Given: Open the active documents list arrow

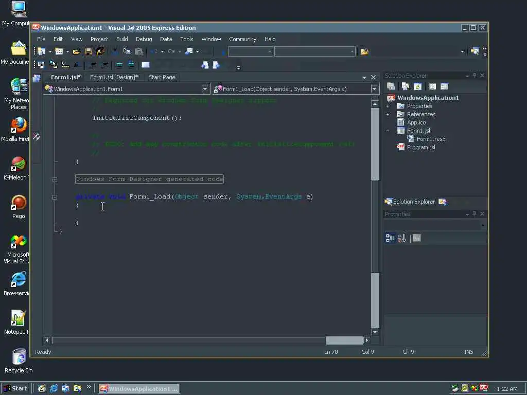Looking at the screenshot, I should 364,78.
